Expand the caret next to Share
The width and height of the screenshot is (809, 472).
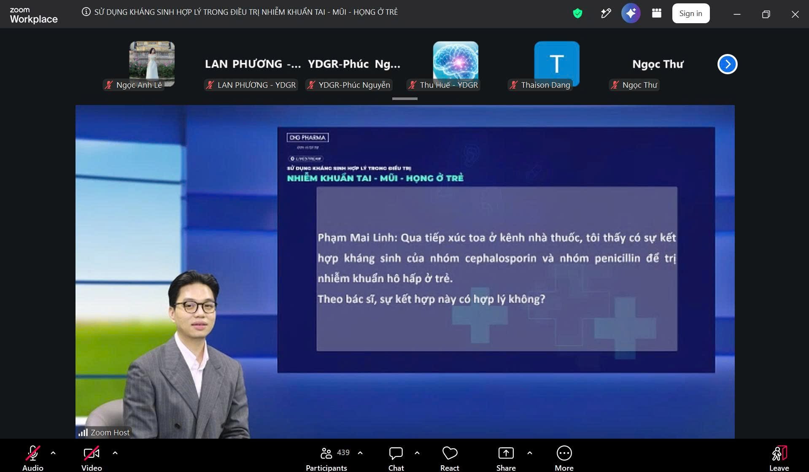pos(530,453)
